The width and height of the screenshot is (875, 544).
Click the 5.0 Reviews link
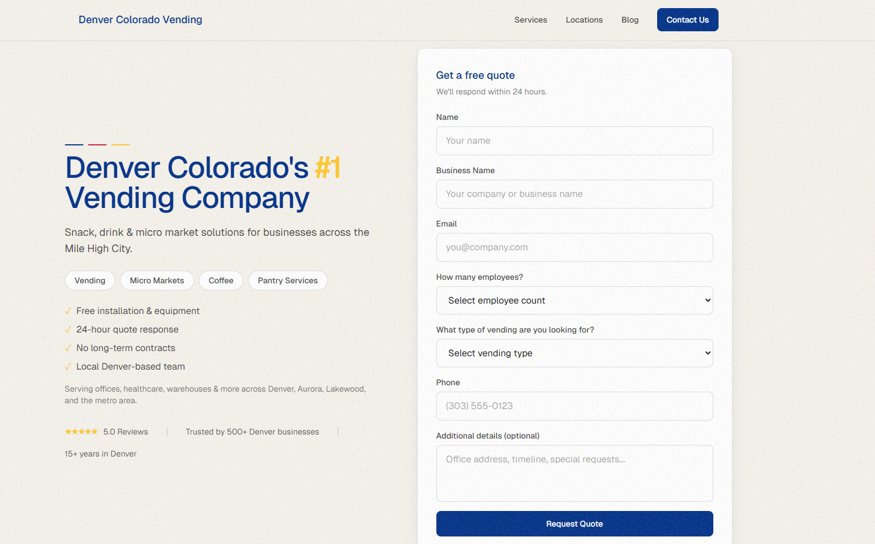(125, 431)
